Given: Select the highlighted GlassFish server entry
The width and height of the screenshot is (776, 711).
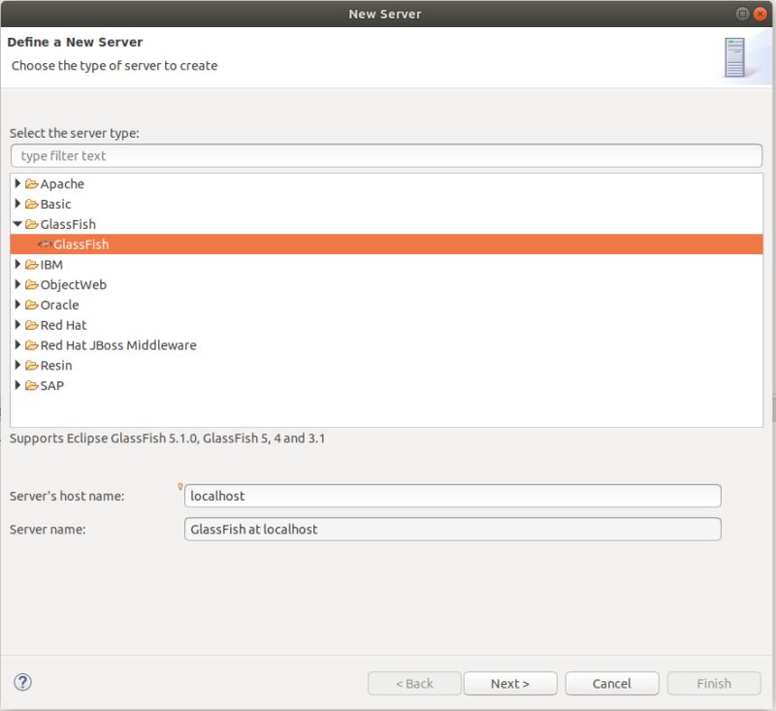Looking at the screenshot, I should [x=386, y=244].
